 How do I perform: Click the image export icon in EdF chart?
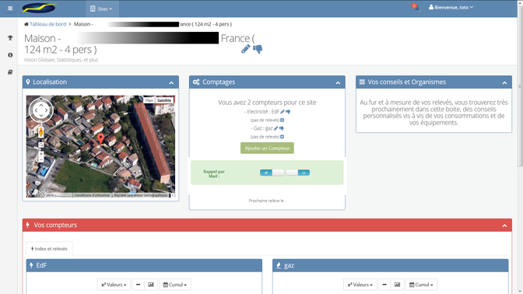click(x=151, y=285)
